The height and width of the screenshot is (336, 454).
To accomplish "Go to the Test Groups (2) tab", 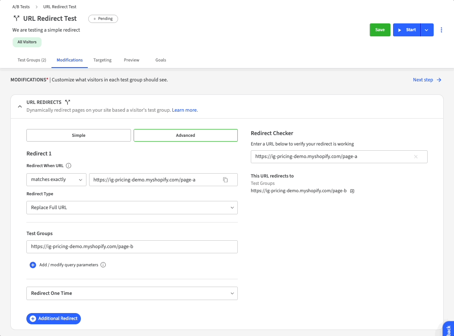I will click(x=32, y=60).
